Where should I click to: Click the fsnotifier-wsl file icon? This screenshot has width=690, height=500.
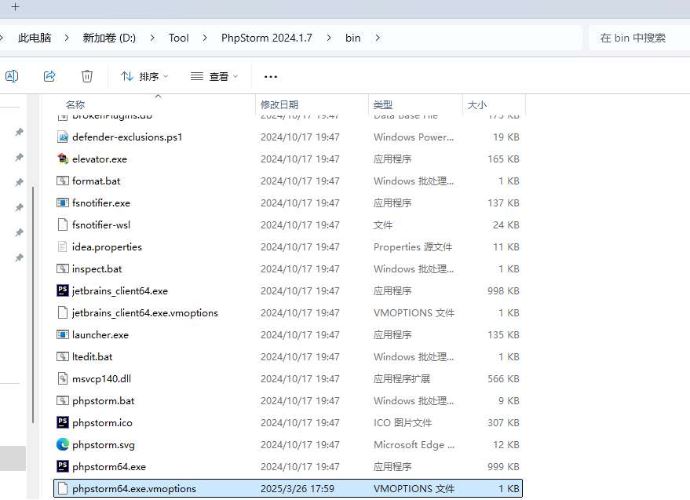pyautogui.click(x=63, y=225)
